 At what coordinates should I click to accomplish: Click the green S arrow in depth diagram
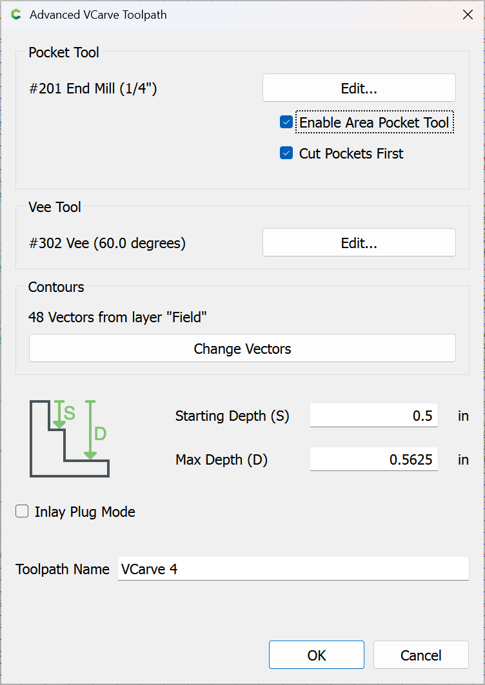point(59,414)
